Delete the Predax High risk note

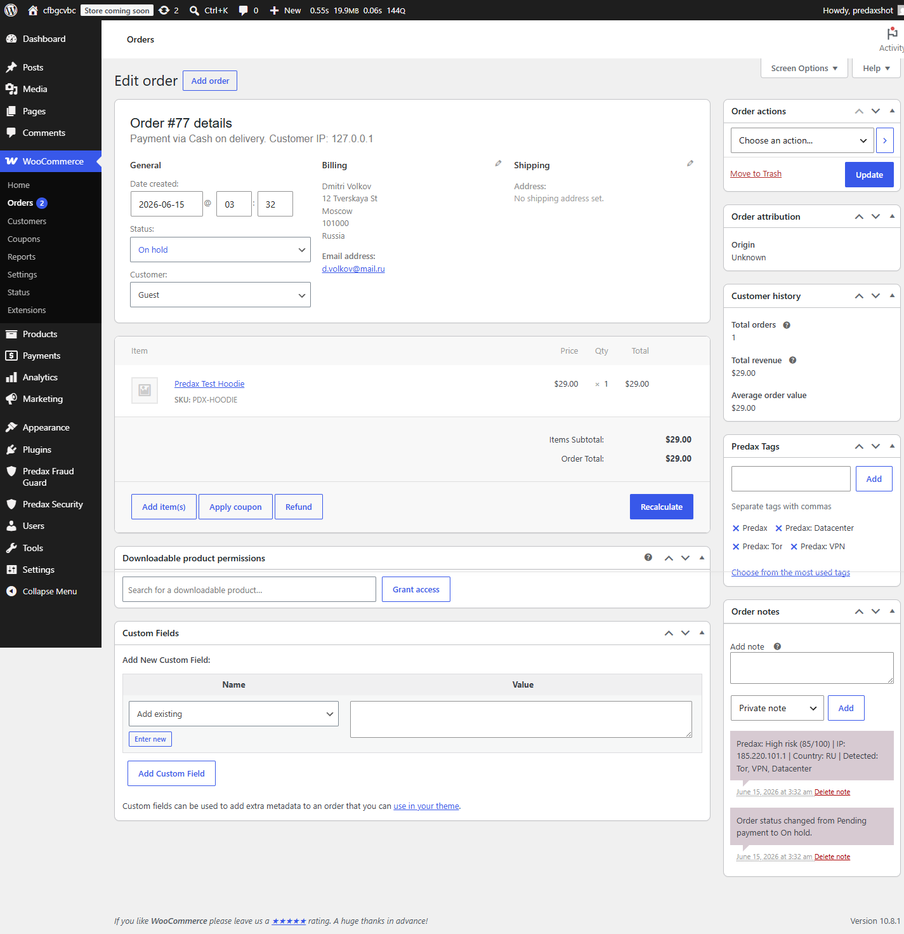tap(832, 792)
